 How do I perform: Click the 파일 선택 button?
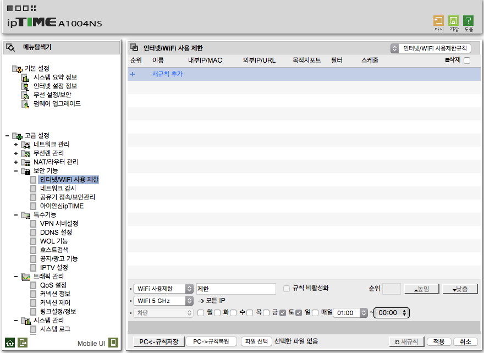(256, 341)
